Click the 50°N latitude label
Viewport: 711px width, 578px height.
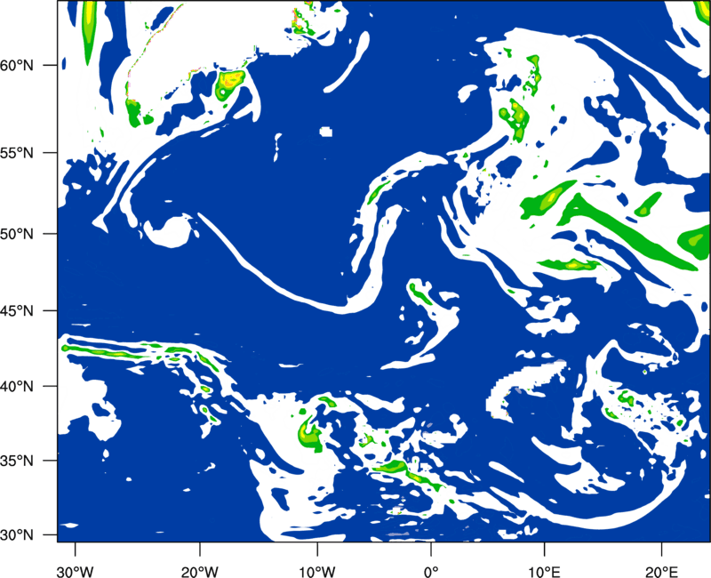17,234
